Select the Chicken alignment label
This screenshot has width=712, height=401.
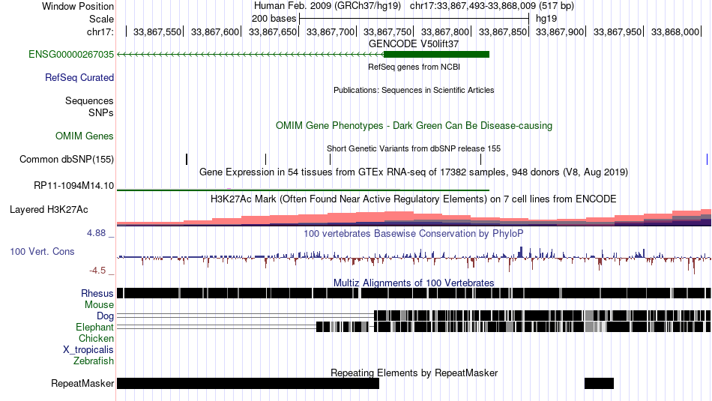(x=96, y=339)
